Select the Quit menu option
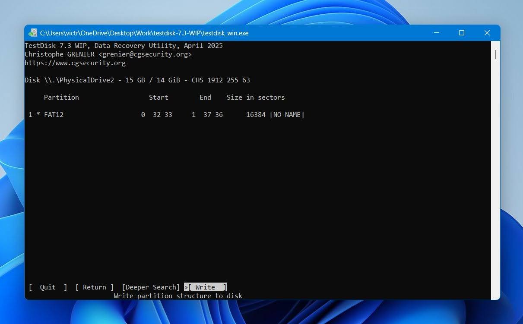This screenshot has height=324, width=523. pos(48,287)
